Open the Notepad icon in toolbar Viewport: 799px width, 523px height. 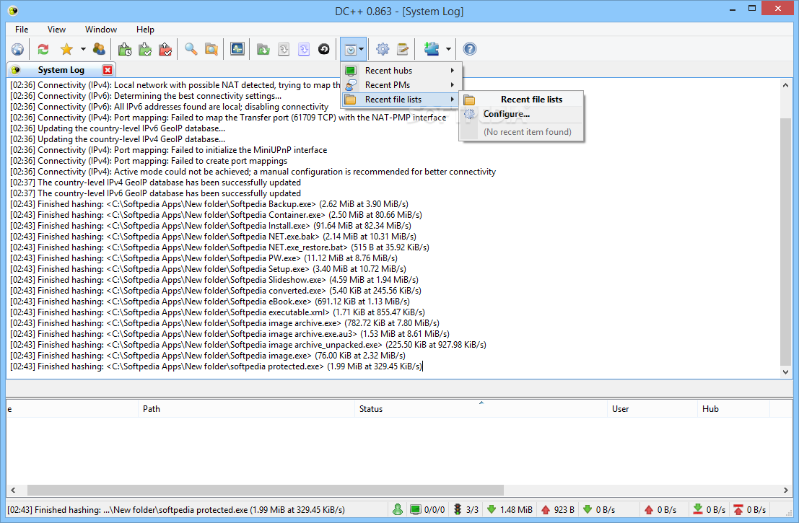coord(403,49)
